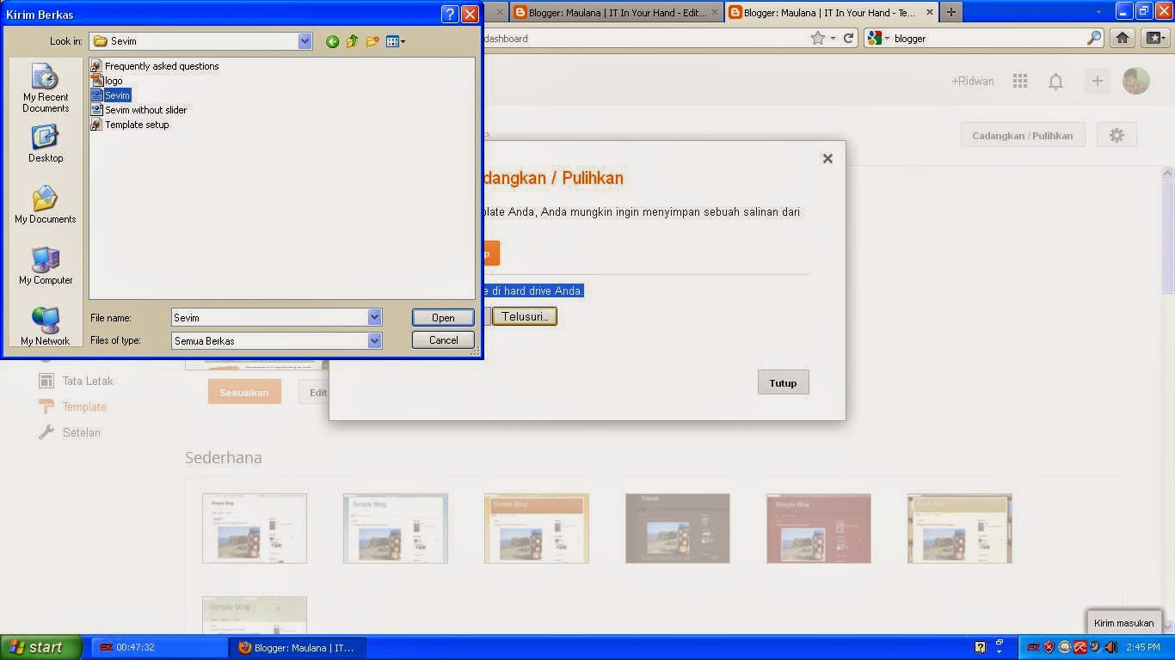Screen dimensions: 1175x660
Task: Go back to last folder visited
Action: coord(332,41)
